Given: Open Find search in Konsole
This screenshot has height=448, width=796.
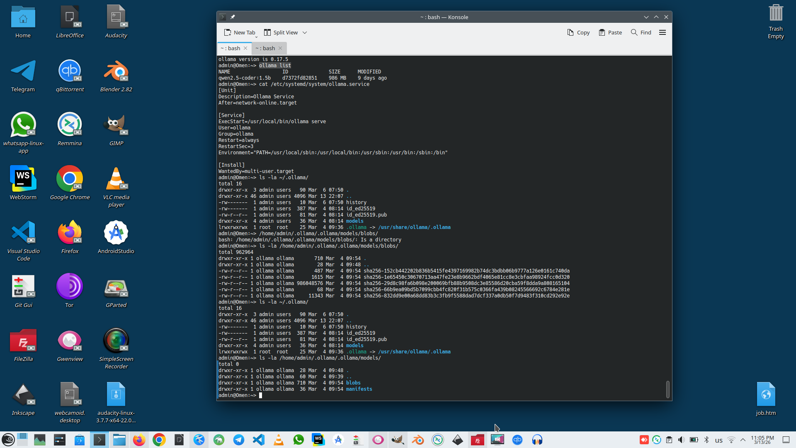Looking at the screenshot, I should [x=641, y=32].
